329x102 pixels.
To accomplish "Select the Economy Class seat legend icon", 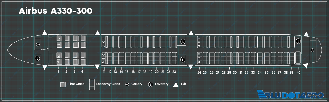I will [92, 84].
